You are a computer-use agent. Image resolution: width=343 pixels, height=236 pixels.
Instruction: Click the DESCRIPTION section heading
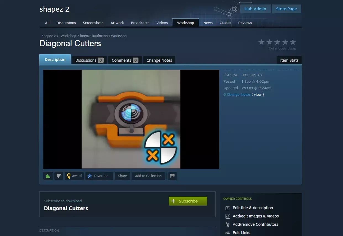49,230
